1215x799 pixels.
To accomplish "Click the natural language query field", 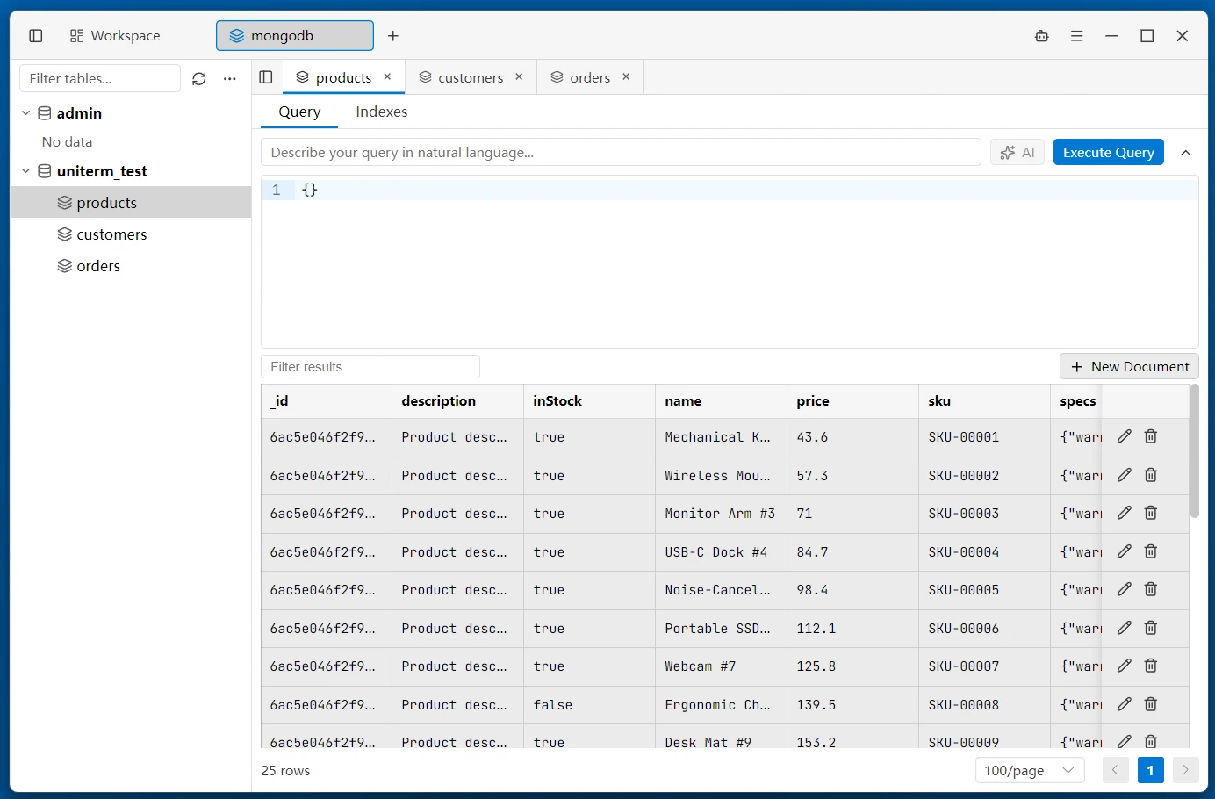I will [621, 152].
